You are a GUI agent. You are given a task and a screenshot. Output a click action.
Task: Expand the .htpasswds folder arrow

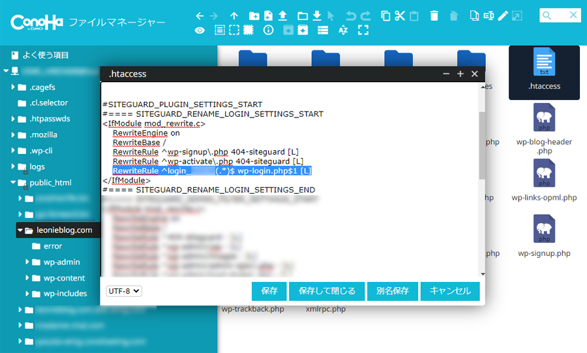tap(13, 119)
